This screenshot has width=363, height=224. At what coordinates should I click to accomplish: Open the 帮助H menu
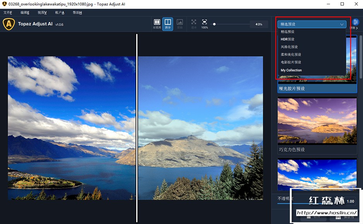pos(77,12)
